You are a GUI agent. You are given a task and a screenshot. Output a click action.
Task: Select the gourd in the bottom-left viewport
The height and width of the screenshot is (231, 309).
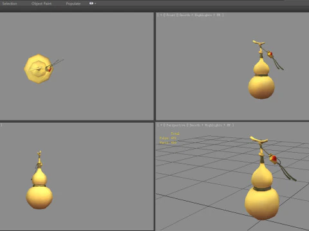[39, 197]
